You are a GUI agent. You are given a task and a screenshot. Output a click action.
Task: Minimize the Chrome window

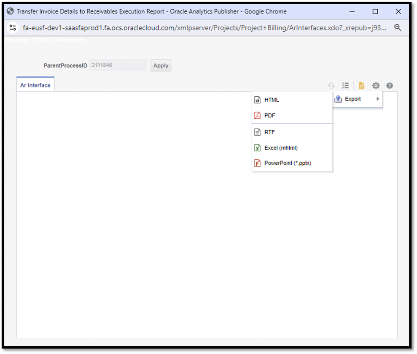352,11
